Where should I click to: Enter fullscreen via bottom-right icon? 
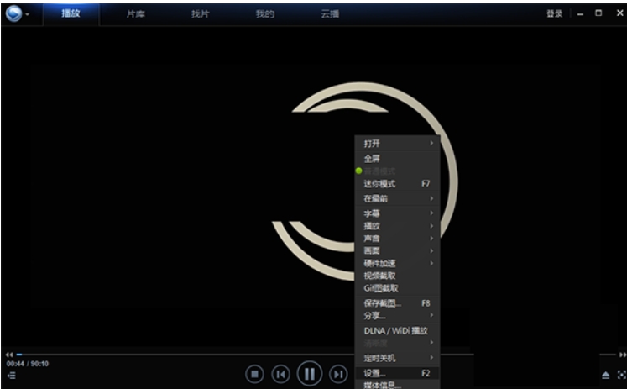(621, 375)
